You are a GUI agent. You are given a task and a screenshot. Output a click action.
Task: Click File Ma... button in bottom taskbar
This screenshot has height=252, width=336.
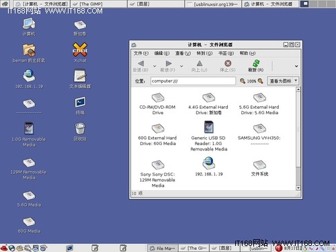tap(163, 248)
